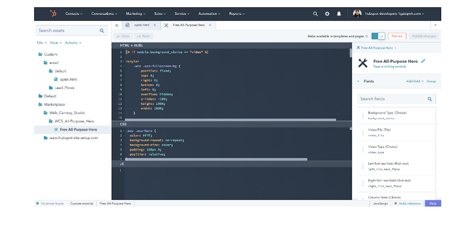Open the settings gear icon

coord(327,14)
